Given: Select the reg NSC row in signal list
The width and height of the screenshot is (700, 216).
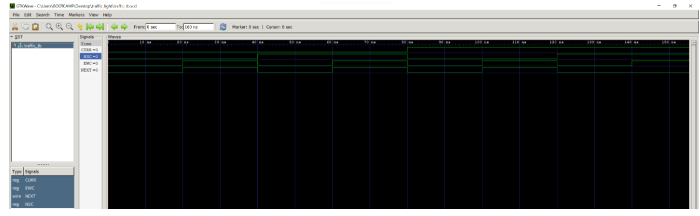Looking at the screenshot, I should pos(43,204).
